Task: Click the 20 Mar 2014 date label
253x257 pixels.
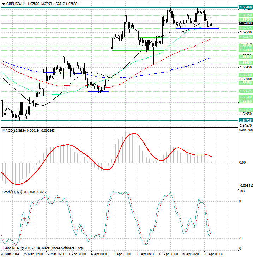Action: 10,254
